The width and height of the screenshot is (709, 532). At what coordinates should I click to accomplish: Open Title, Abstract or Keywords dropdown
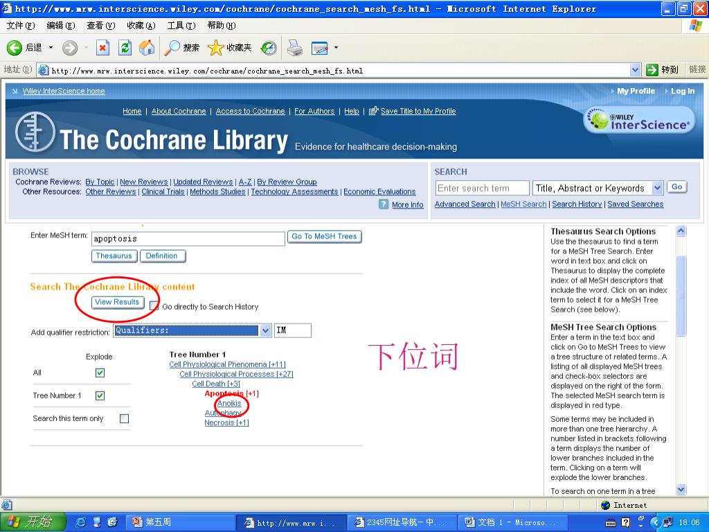[657, 188]
